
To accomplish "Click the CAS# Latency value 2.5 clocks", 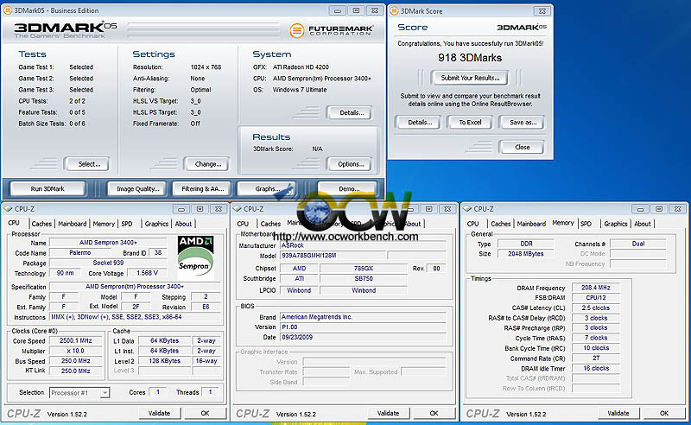I will coord(595,308).
